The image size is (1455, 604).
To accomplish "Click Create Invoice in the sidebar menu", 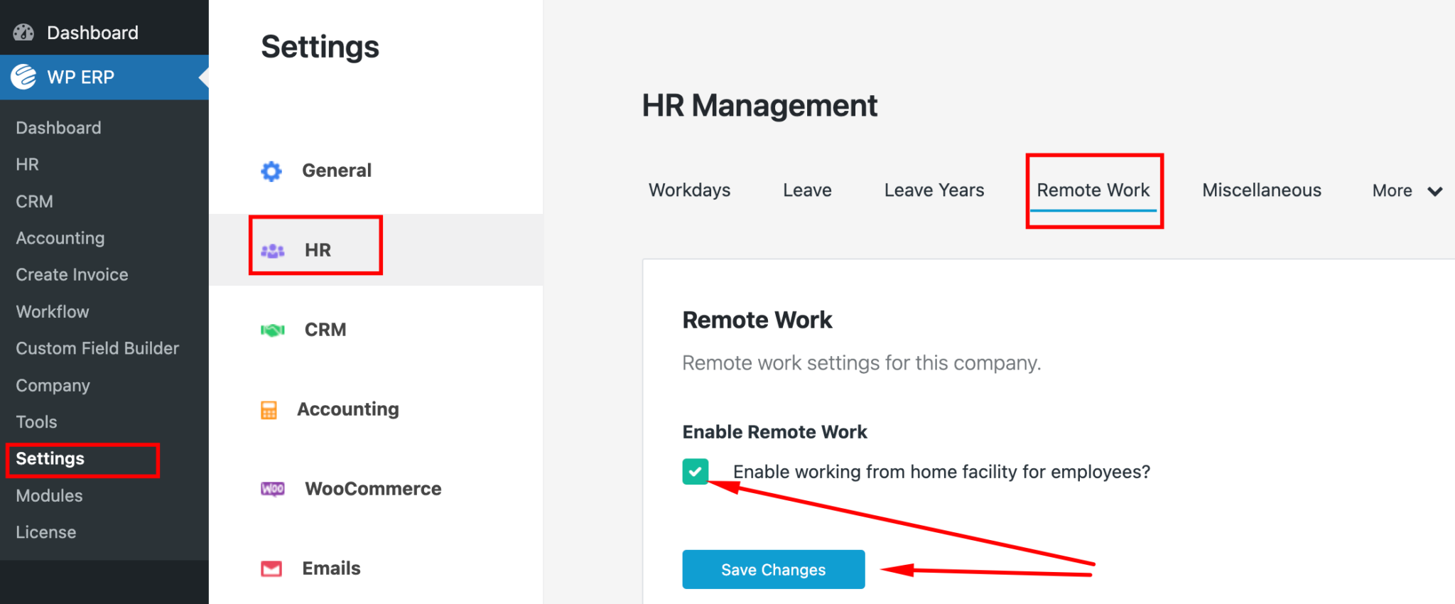I will coord(72,274).
